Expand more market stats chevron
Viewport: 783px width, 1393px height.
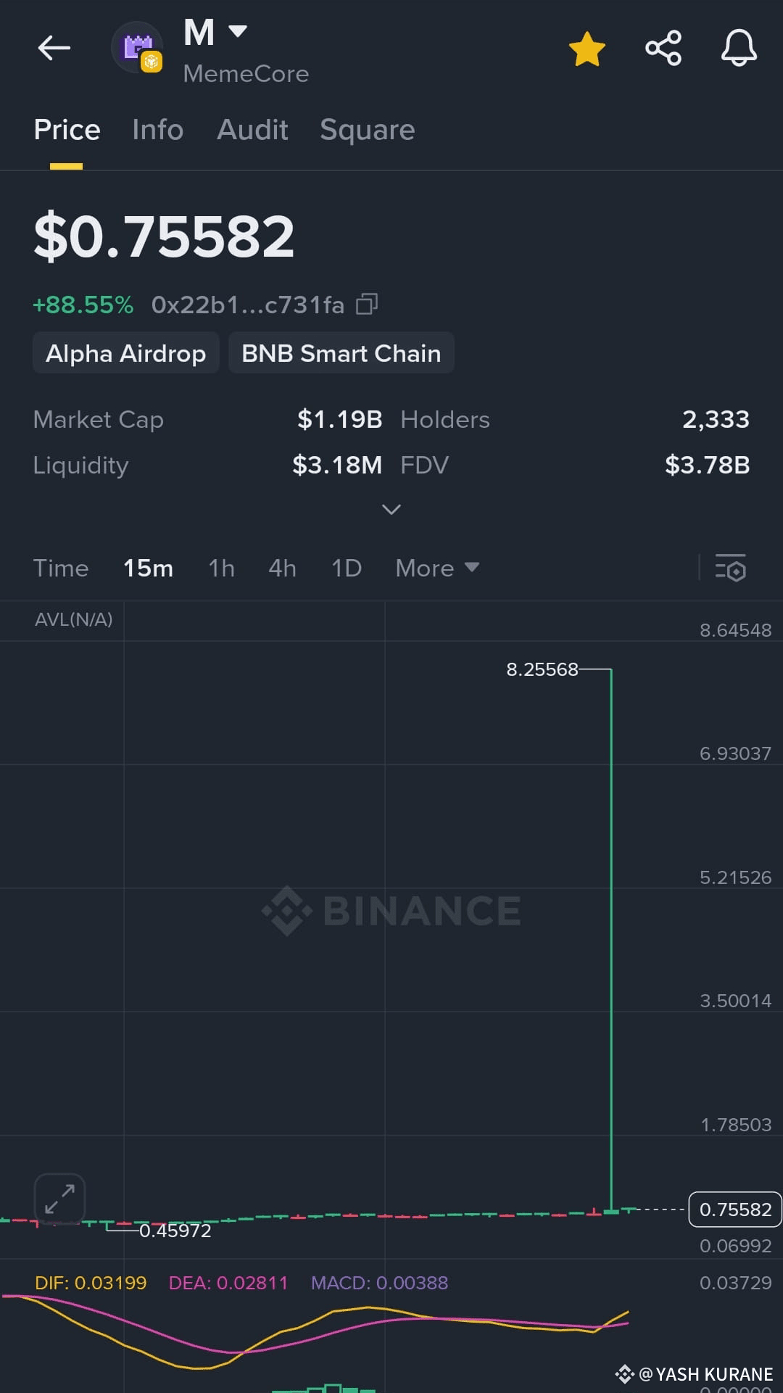coord(391,510)
